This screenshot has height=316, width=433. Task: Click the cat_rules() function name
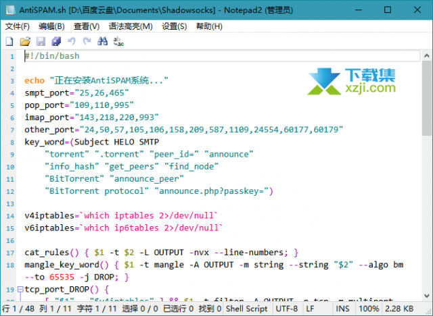(51, 253)
